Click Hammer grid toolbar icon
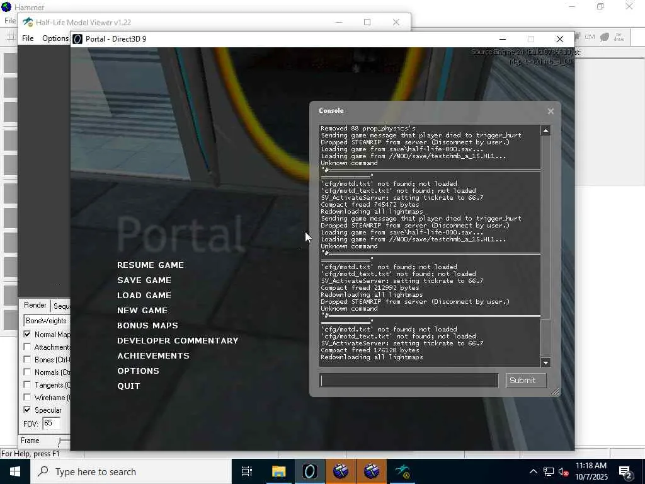645x484 pixels. point(10,38)
